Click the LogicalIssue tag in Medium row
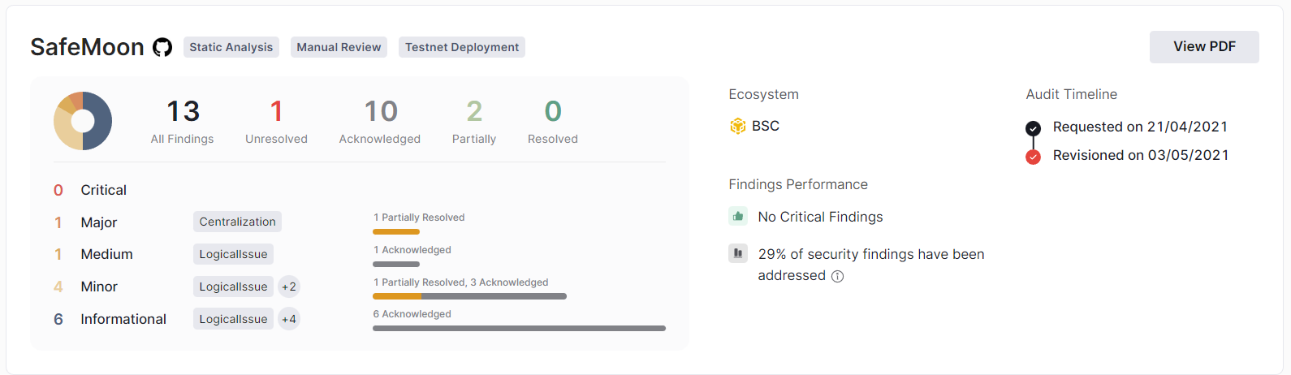The image size is (1291, 375). click(x=233, y=254)
